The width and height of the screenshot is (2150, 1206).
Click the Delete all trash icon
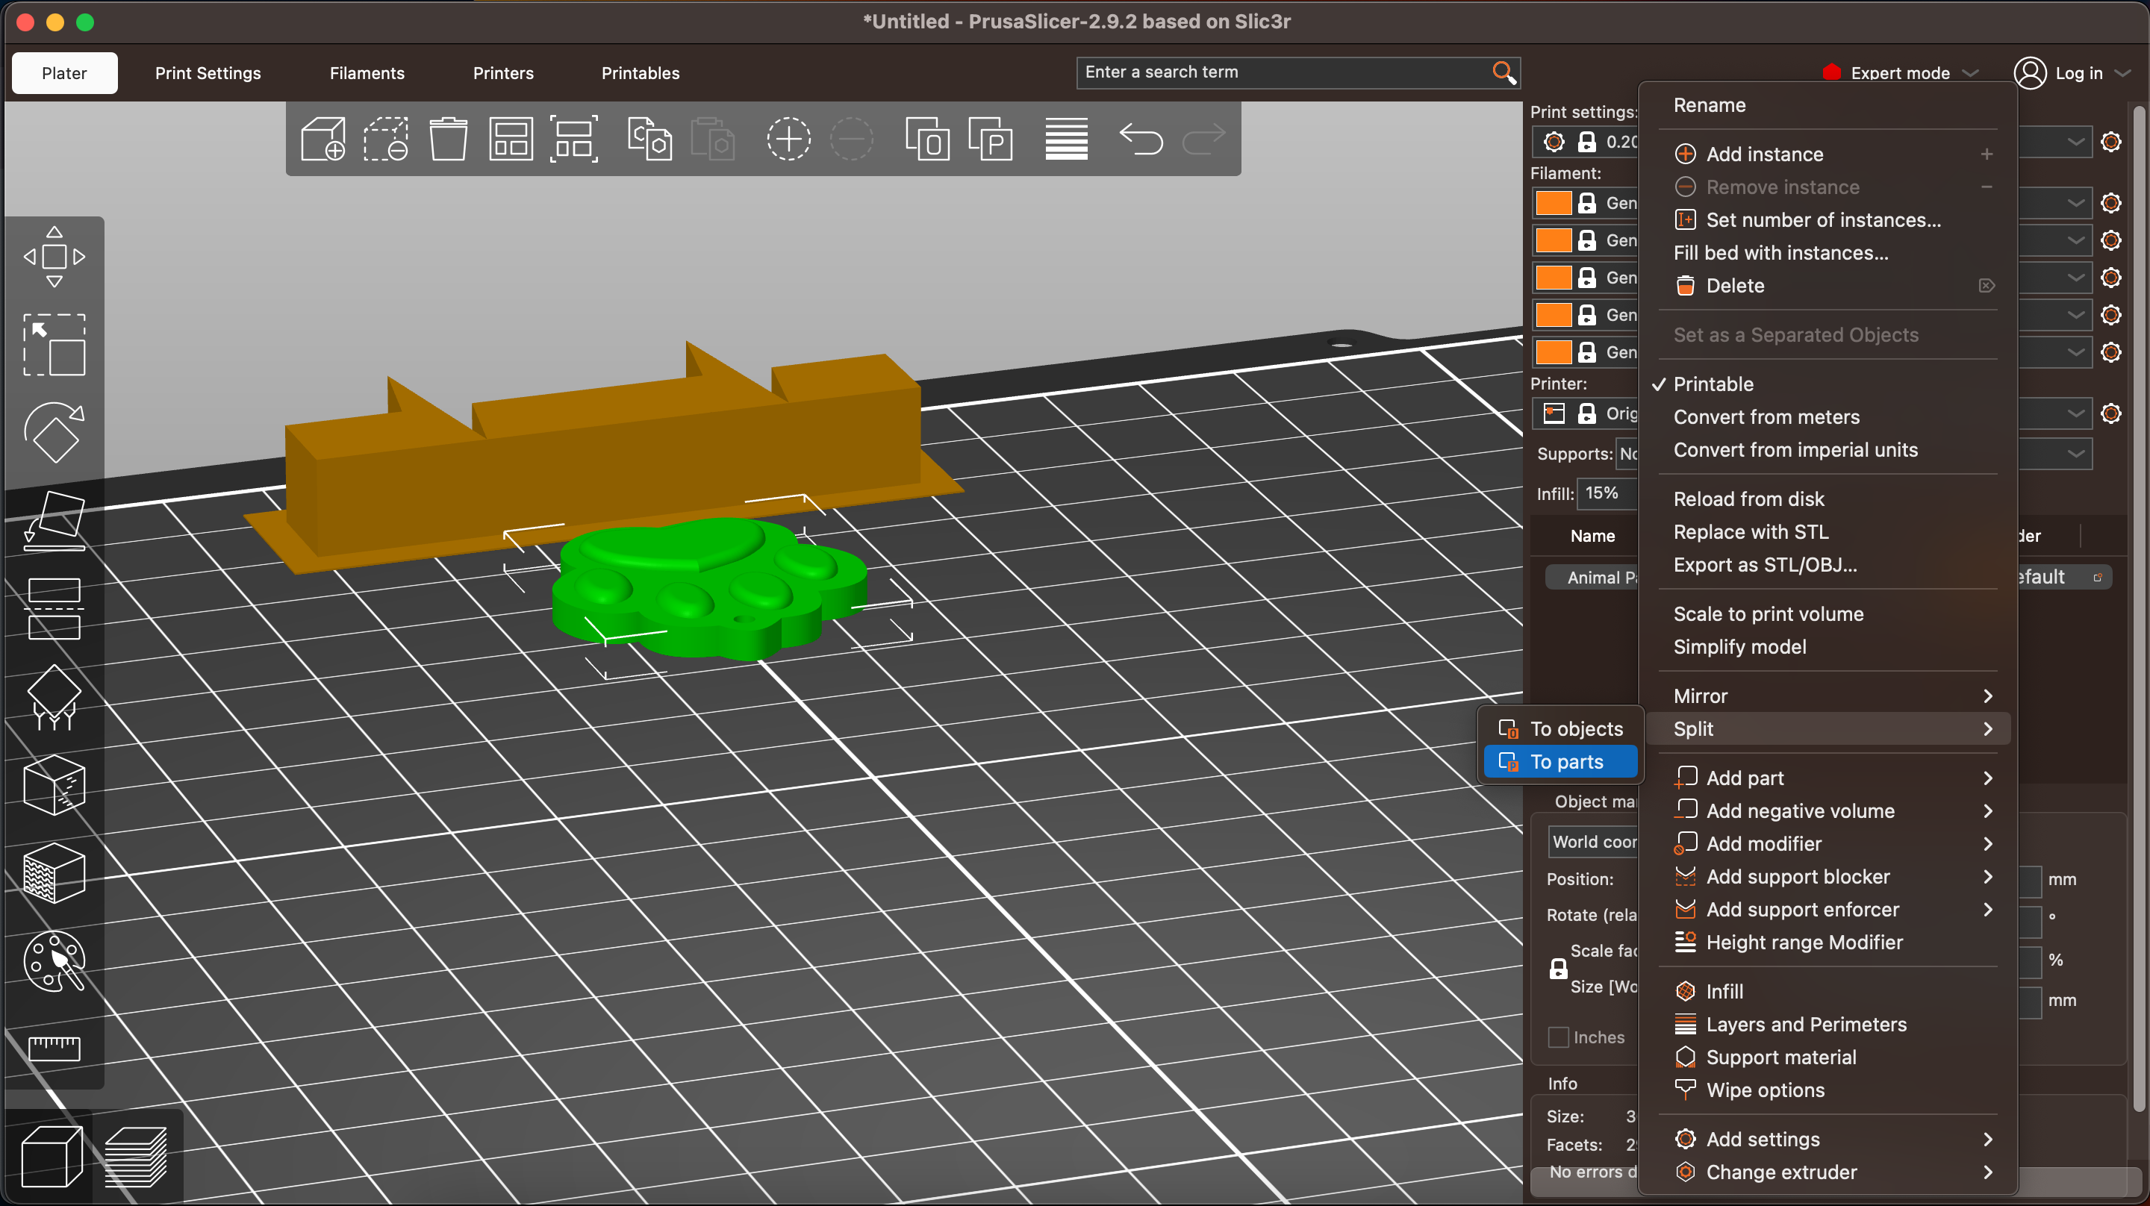(x=448, y=139)
